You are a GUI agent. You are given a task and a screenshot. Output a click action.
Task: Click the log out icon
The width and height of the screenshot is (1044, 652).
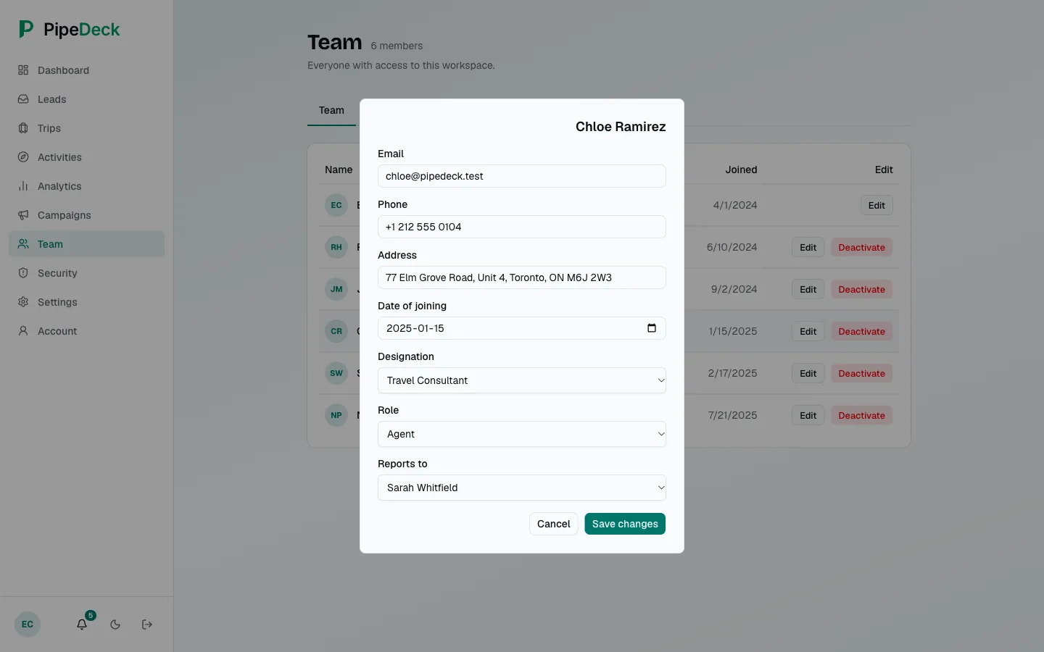pyautogui.click(x=147, y=624)
